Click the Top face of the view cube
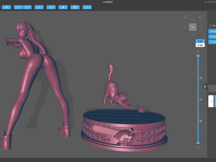Image resolution: width=216 pixels, height=162 pixels. pos(193,27)
